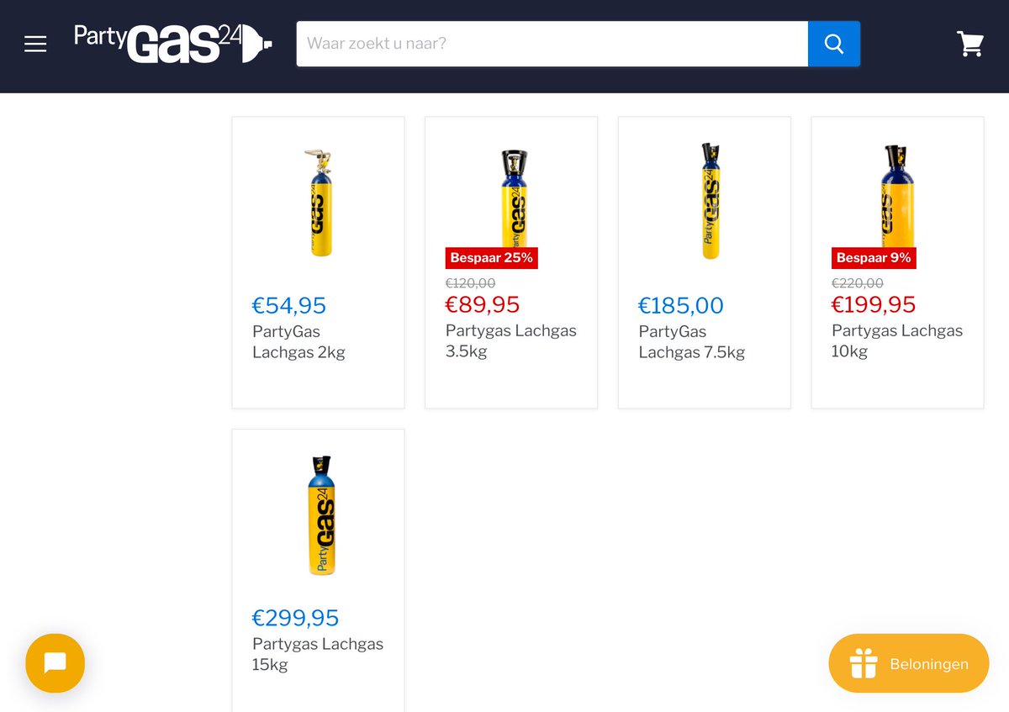This screenshot has height=712, width=1009.
Task: Open the shopping cart
Action: coord(970,44)
